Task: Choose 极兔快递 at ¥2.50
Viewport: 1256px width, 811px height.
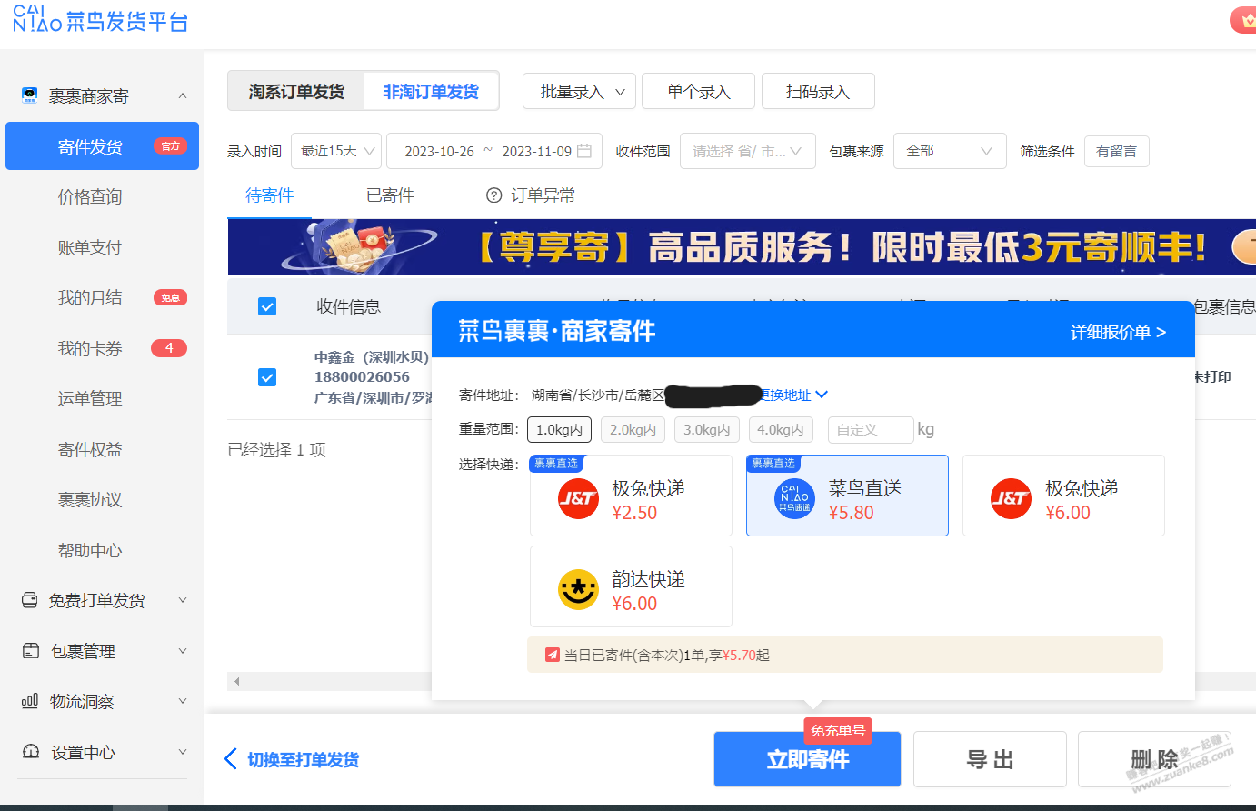Action: (x=631, y=496)
